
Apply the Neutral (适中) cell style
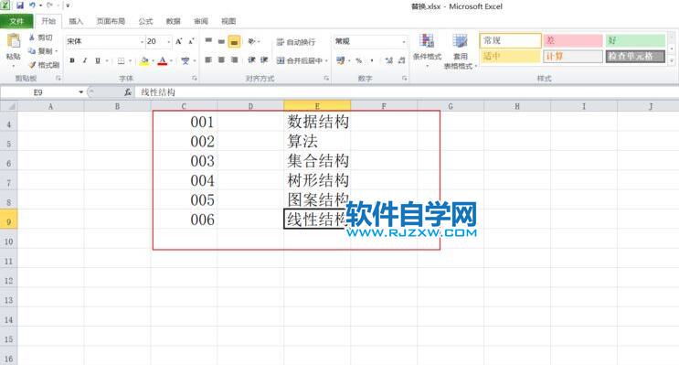tap(510, 56)
